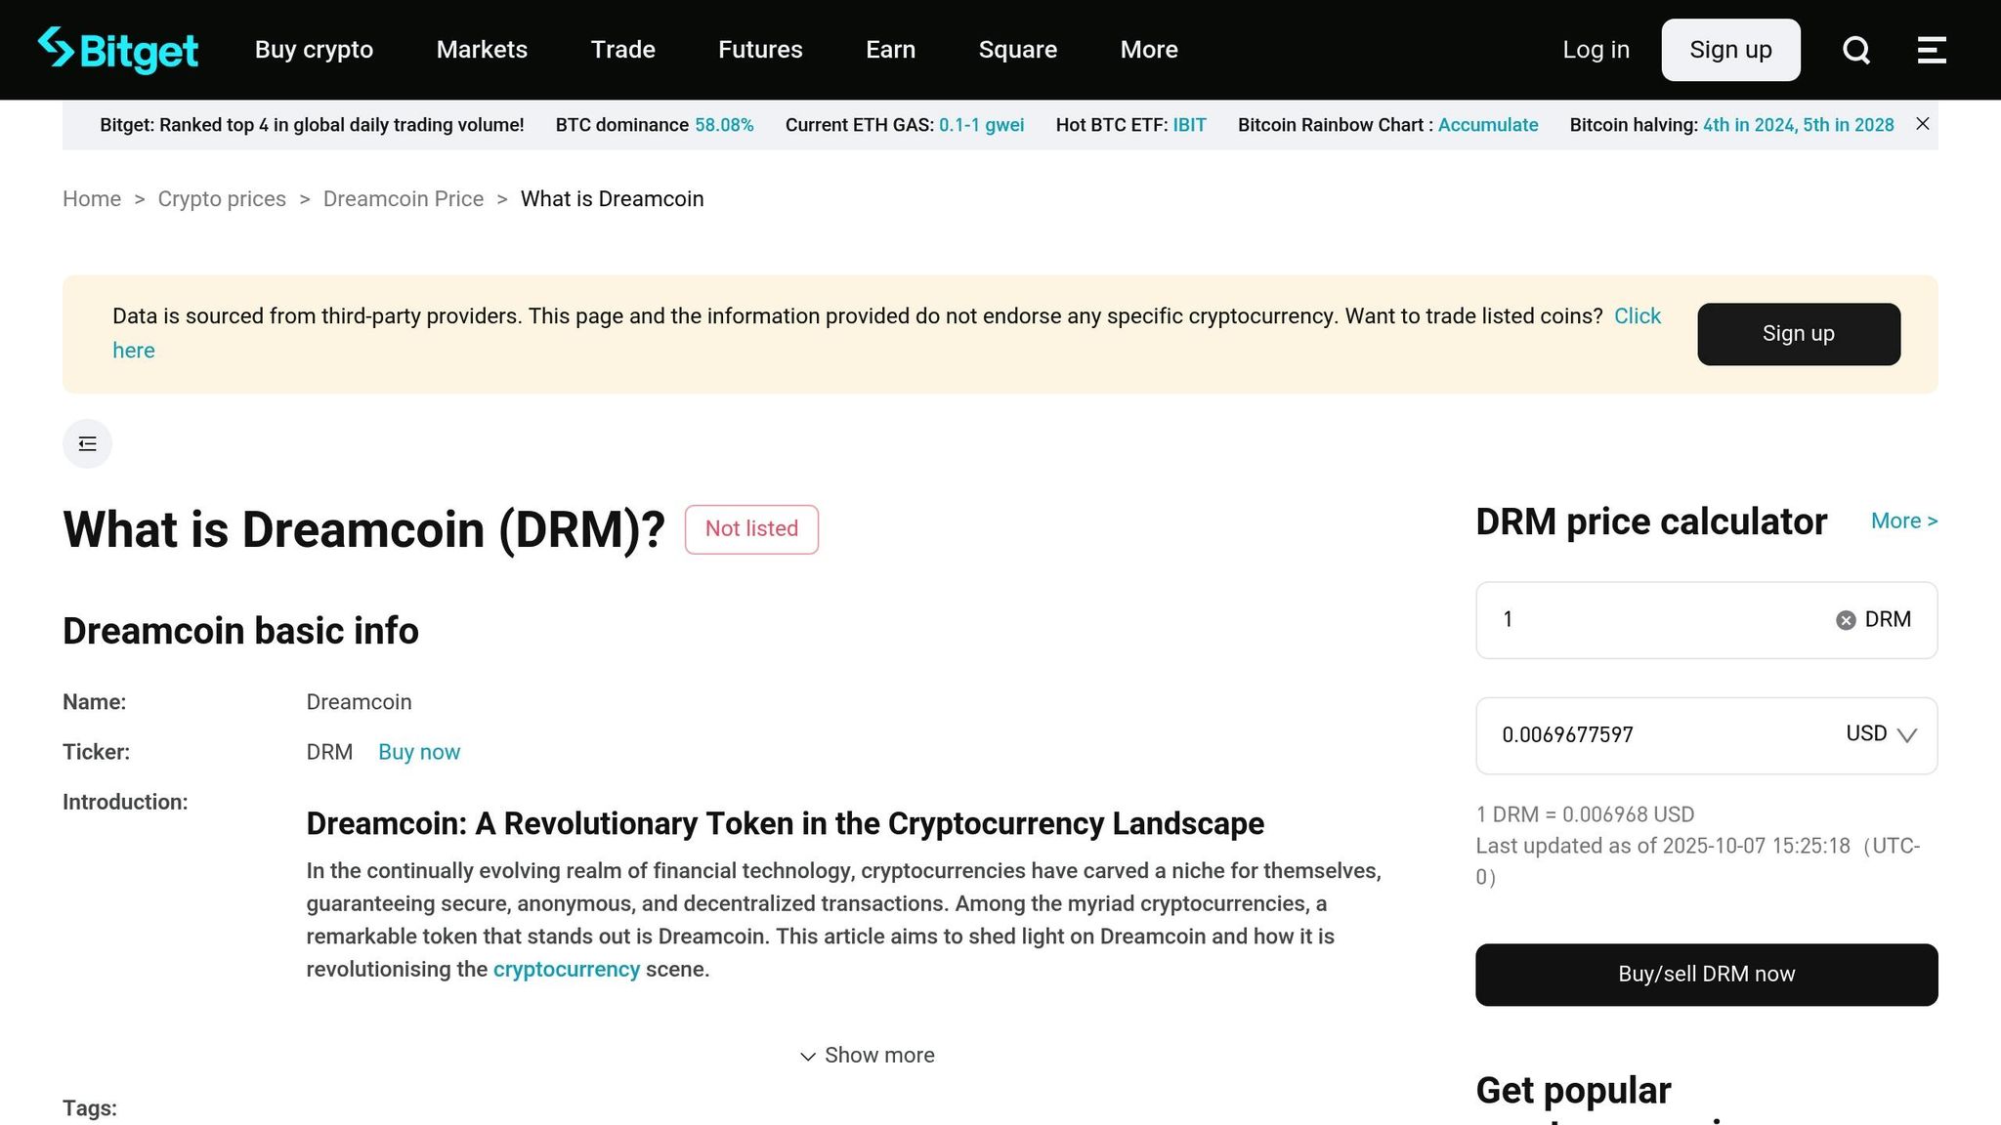Click the Buy now ticker link
Screen dimensions: 2001x1125
click(x=418, y=752)
